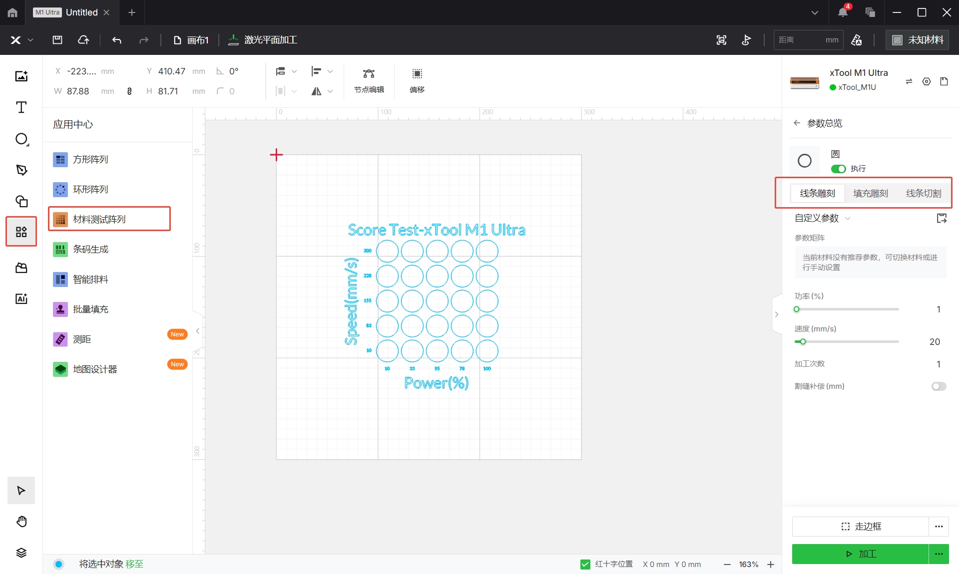The image size is (959, 574).
Task: Select the hand pan tool
Action: 21,522
